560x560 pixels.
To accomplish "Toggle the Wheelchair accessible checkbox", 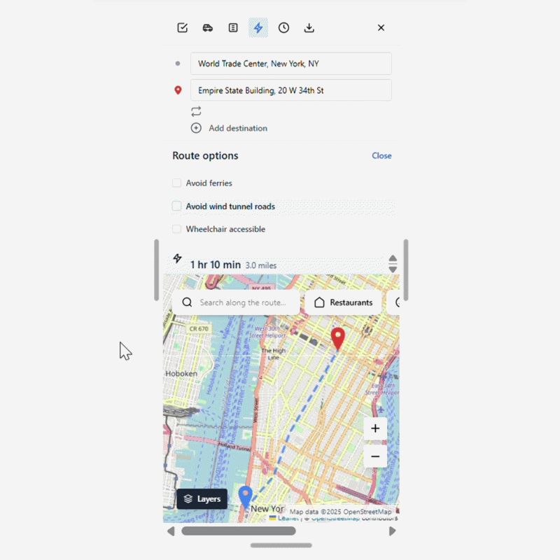I will [x=177, y=229].
